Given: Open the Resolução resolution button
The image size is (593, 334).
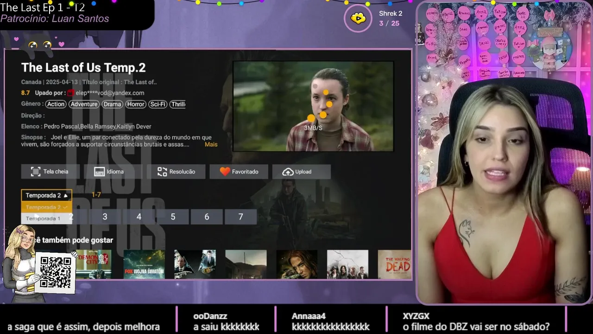Looking at the screenshot, I should (176, 172).
